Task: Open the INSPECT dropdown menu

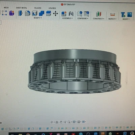Action: [112, 19]
